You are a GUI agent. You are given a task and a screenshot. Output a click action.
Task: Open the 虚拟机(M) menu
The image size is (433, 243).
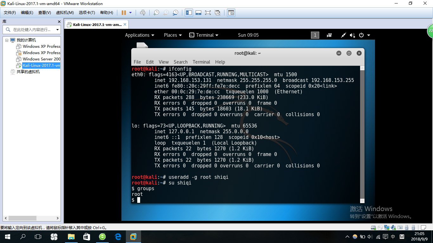65,13
